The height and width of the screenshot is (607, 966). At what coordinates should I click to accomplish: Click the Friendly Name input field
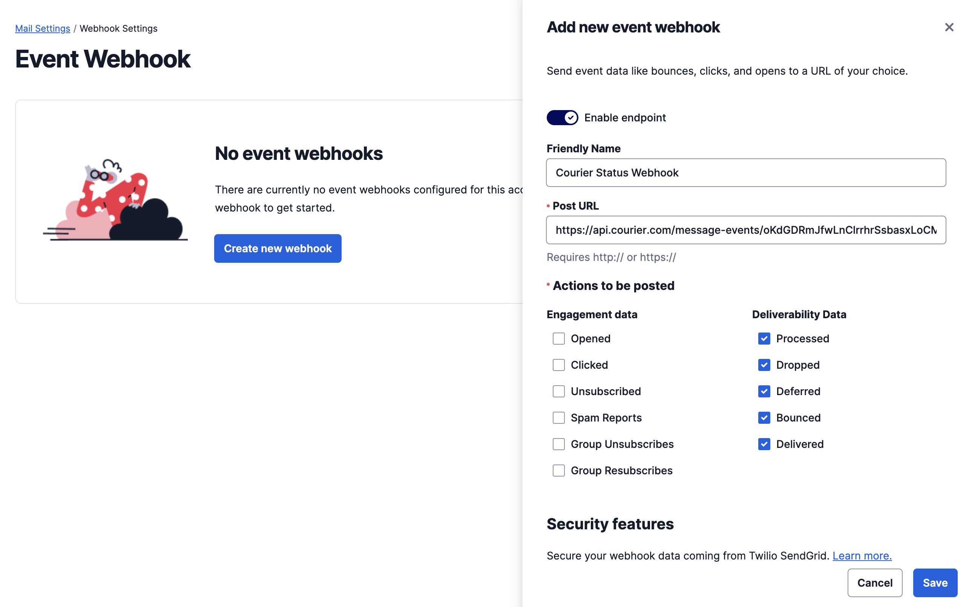(x=746, y=173)
